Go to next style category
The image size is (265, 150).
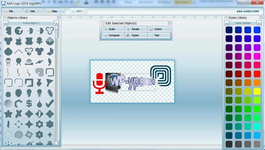coord(259,23)
